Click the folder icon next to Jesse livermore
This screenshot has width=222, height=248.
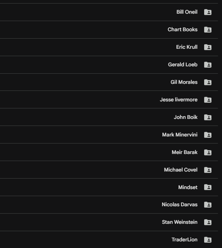coord(208,100)
